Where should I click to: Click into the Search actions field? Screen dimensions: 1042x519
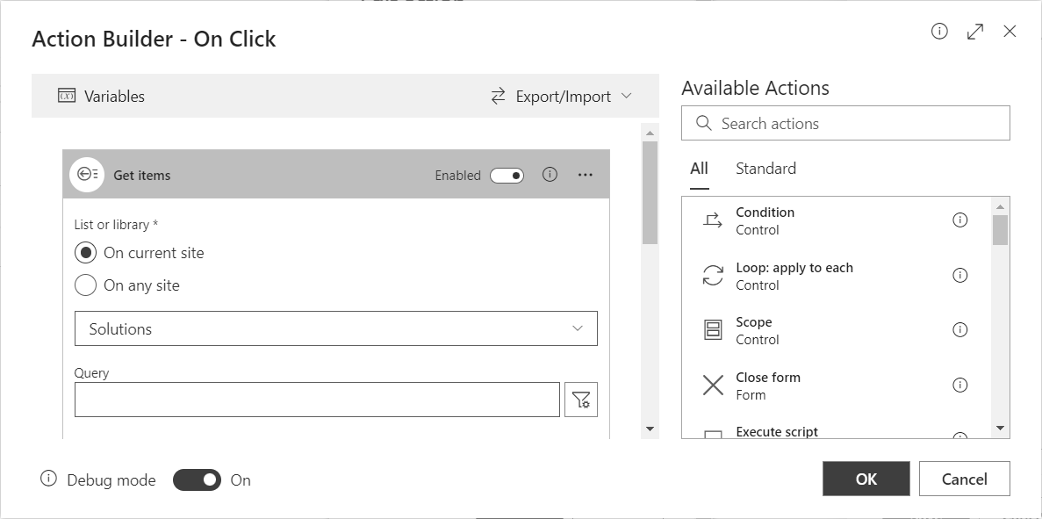845,123
